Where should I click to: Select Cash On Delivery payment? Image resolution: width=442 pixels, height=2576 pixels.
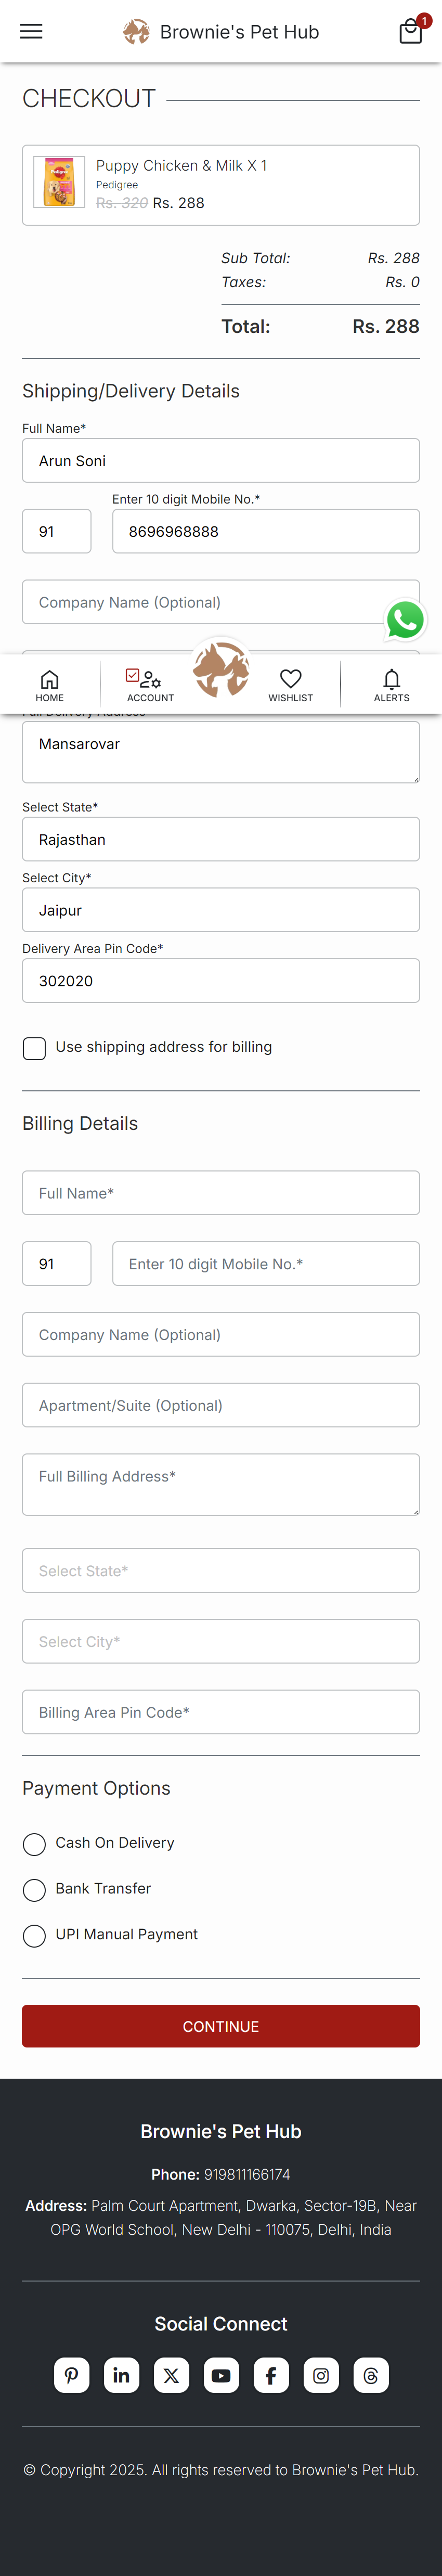point(34,1844)
